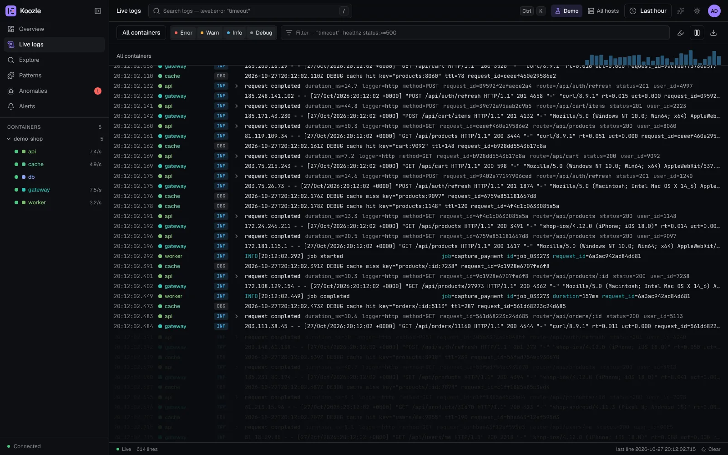Toggle Demo mode button
This screenshot has height=455, width=728.
[x=566, y=11]
